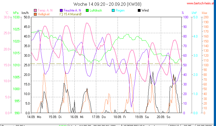
Task: Click the '18.09. Fr' date label
Action: (120, 117)
